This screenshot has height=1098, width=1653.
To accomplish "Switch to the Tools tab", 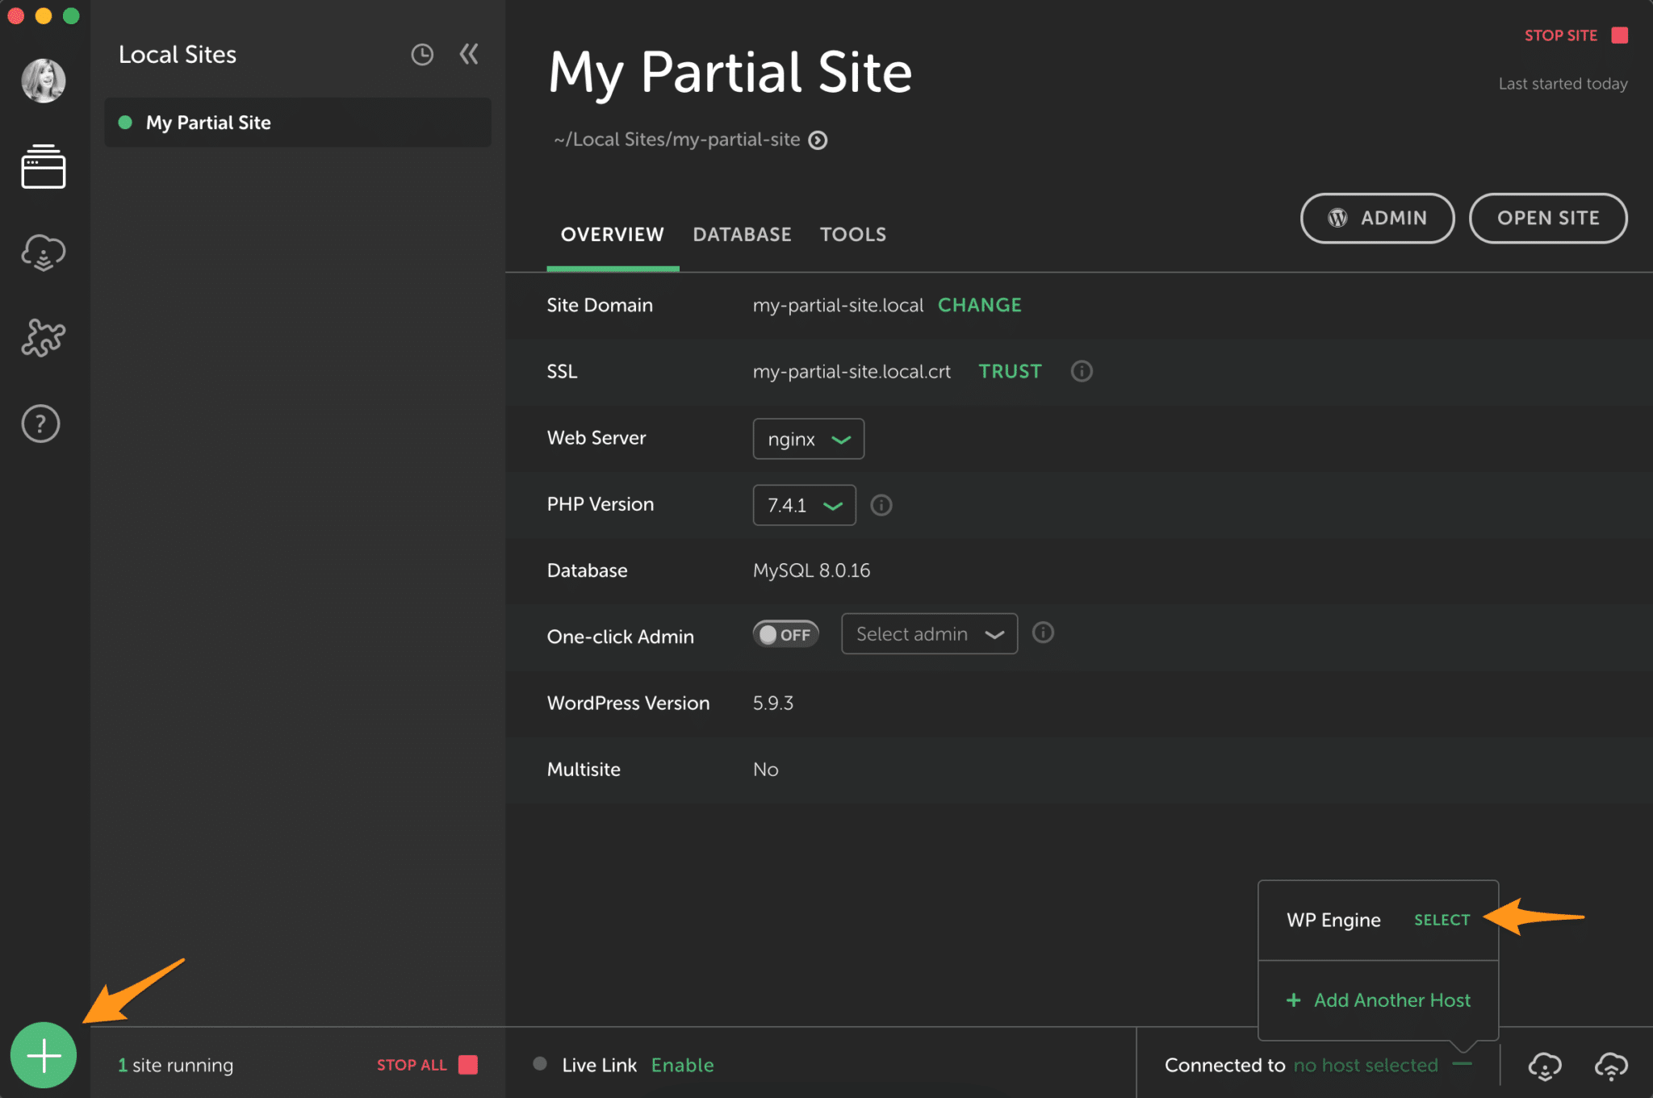I will 852,234.
